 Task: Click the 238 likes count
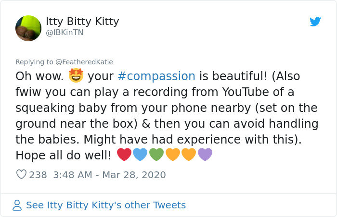(x=38, y=175)
